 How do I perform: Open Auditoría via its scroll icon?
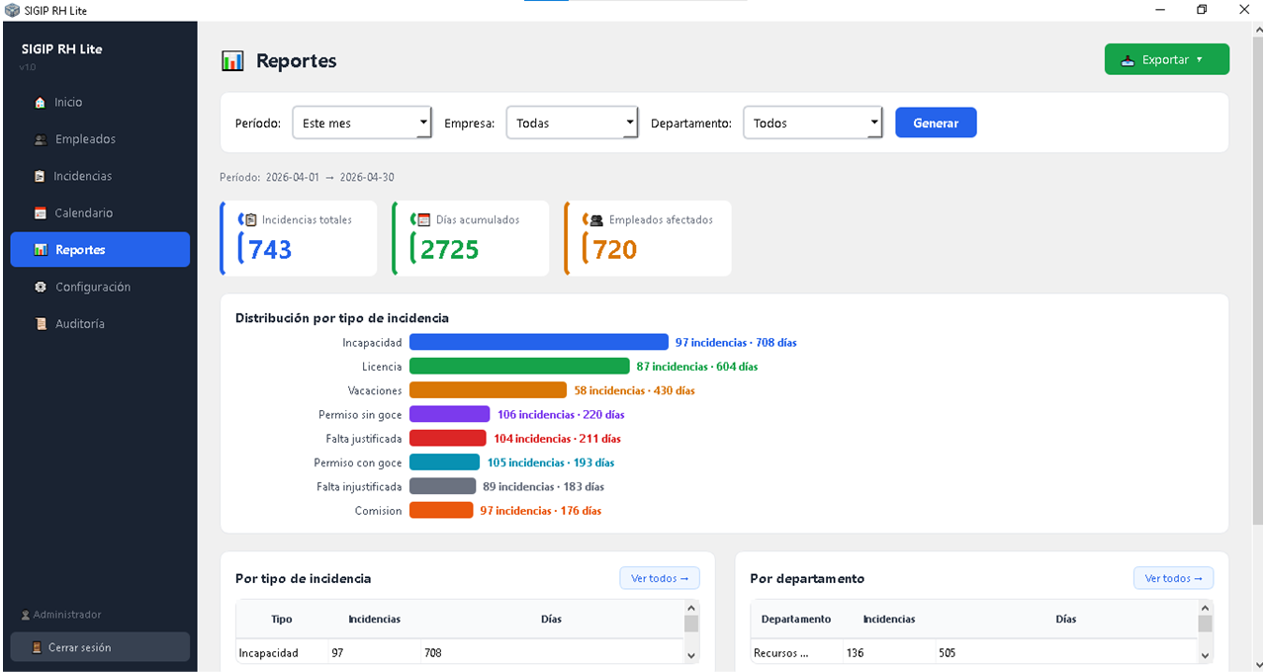click(x=41, y=324)
